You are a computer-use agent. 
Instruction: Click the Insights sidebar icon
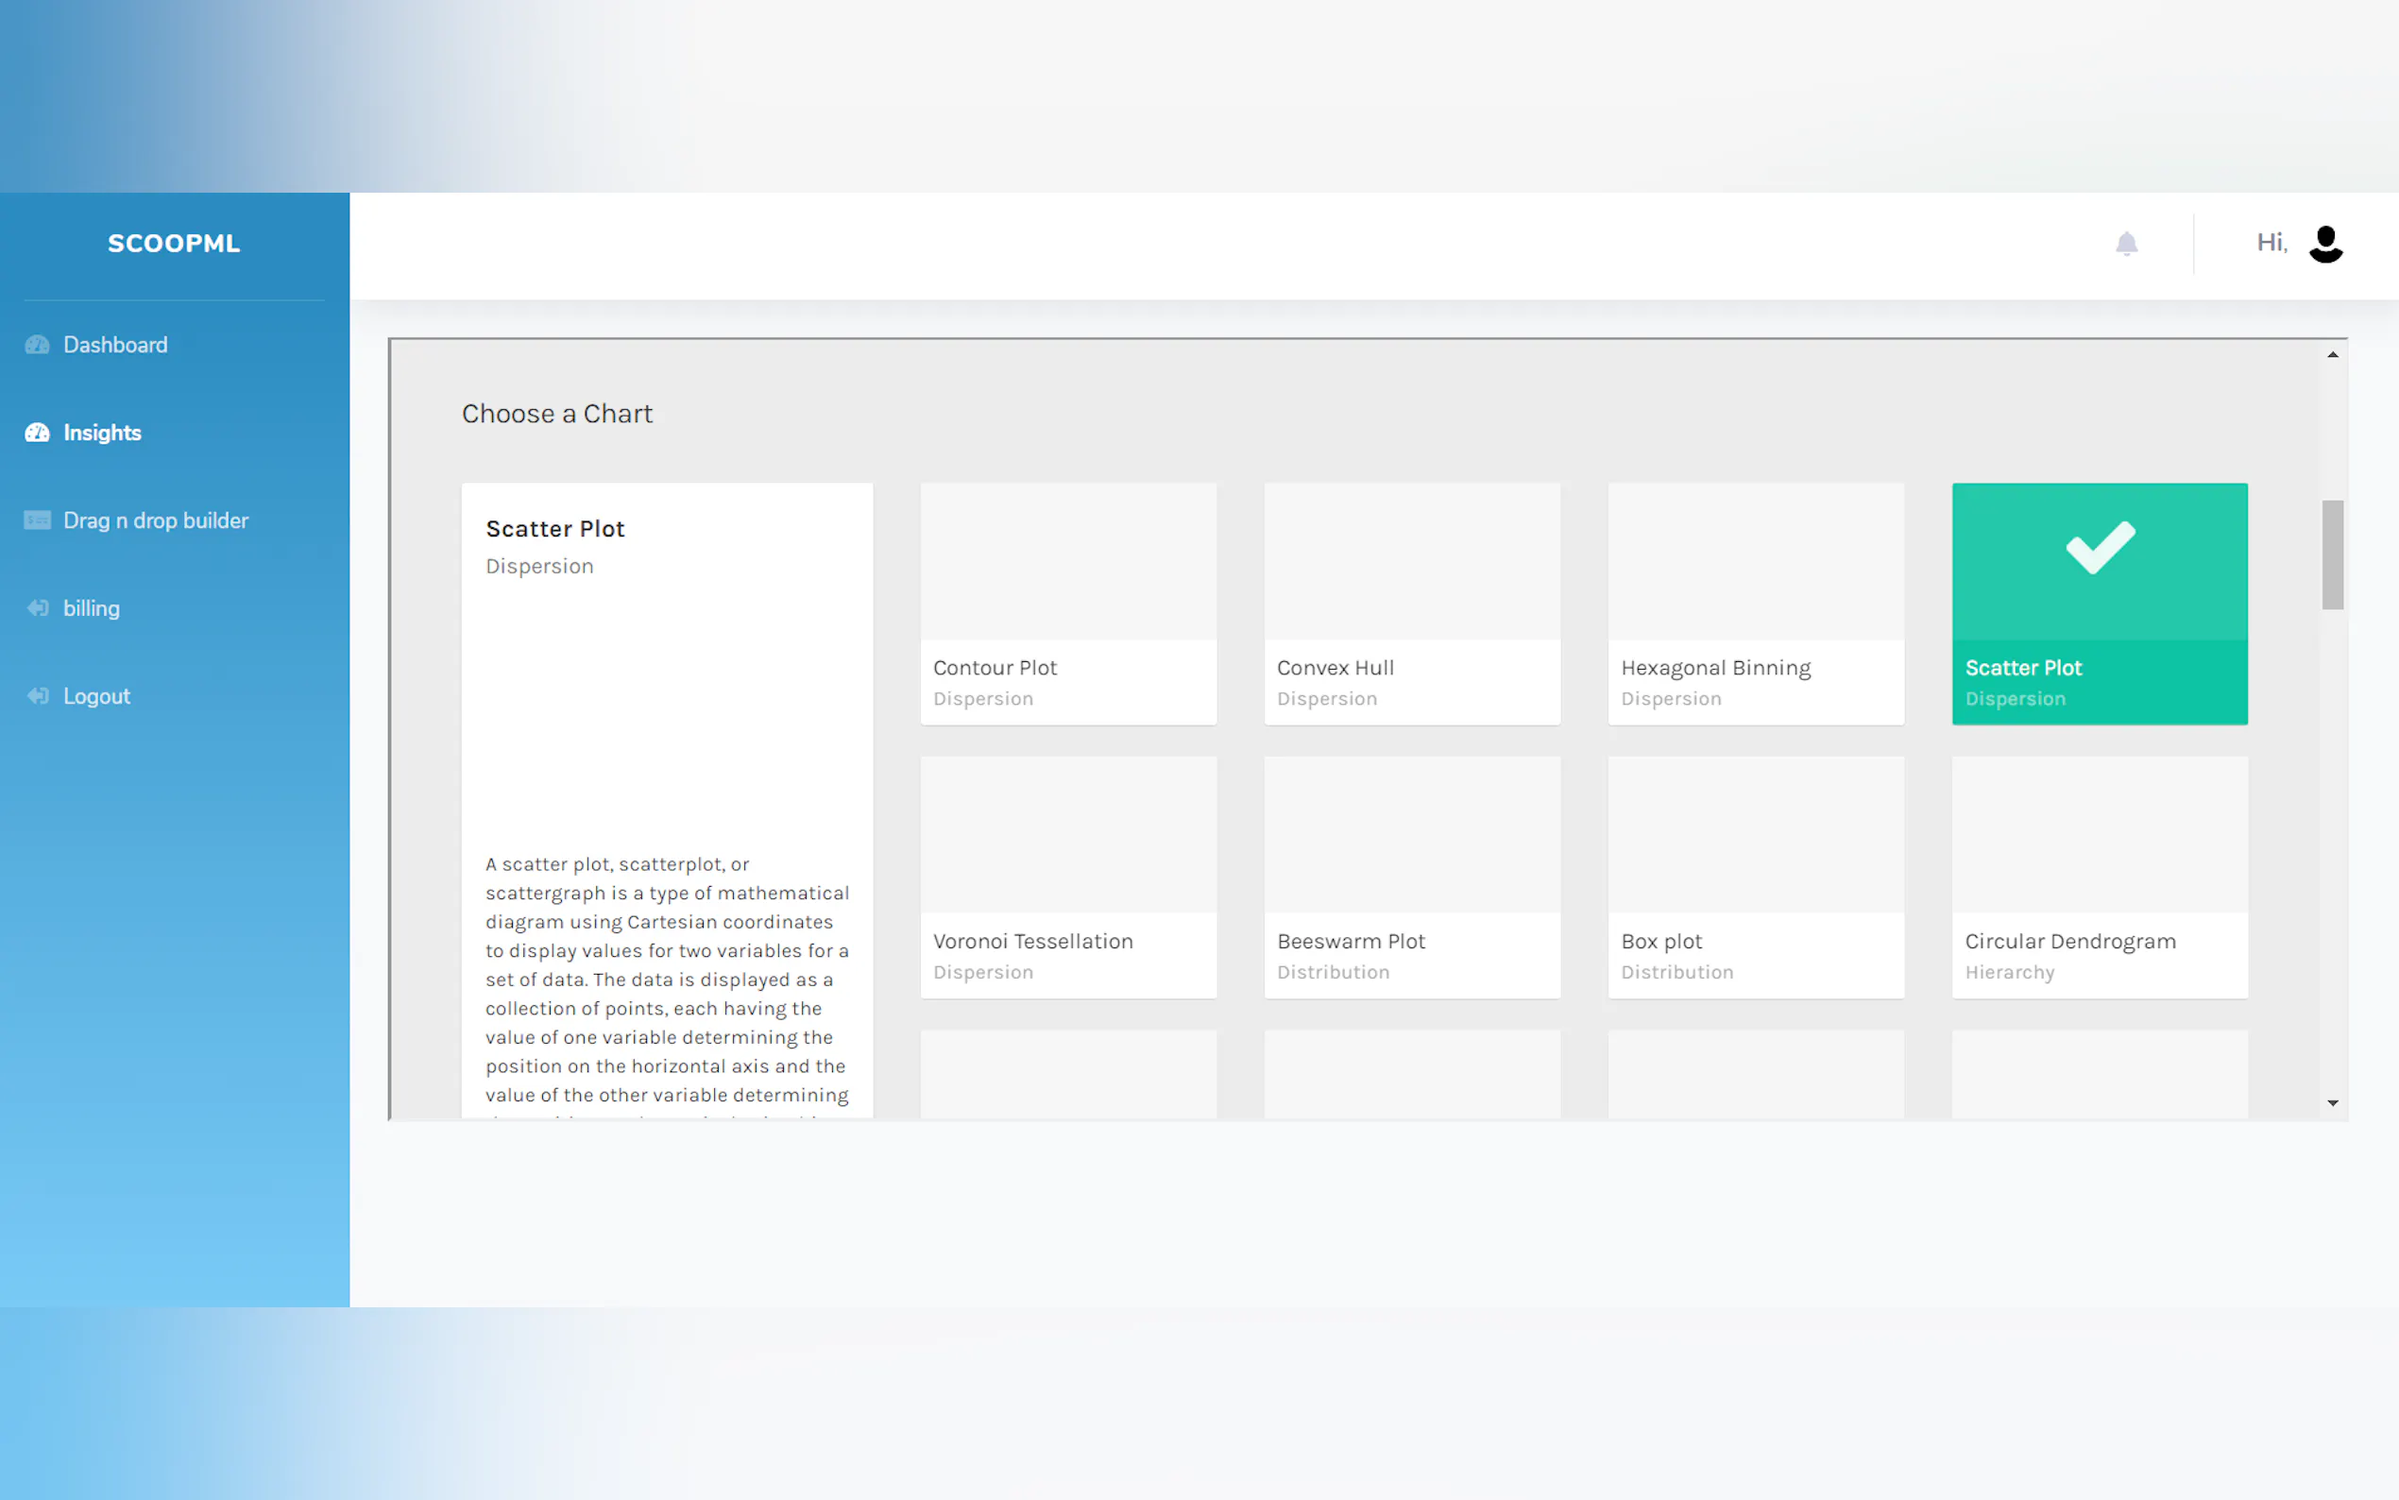click(x=38, y=433)
